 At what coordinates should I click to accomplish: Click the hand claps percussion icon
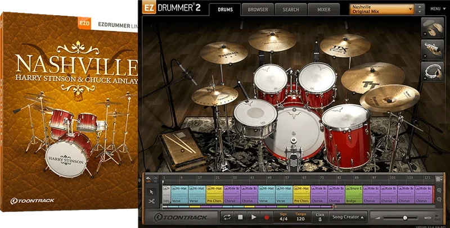433,27
